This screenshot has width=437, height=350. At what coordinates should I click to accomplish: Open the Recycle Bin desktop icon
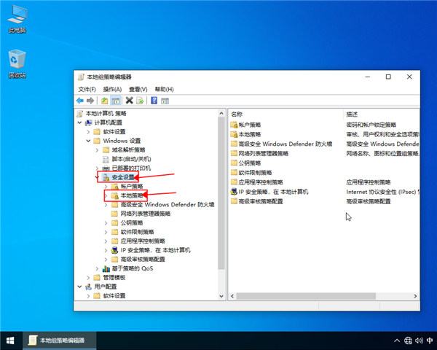click(17, 61)
